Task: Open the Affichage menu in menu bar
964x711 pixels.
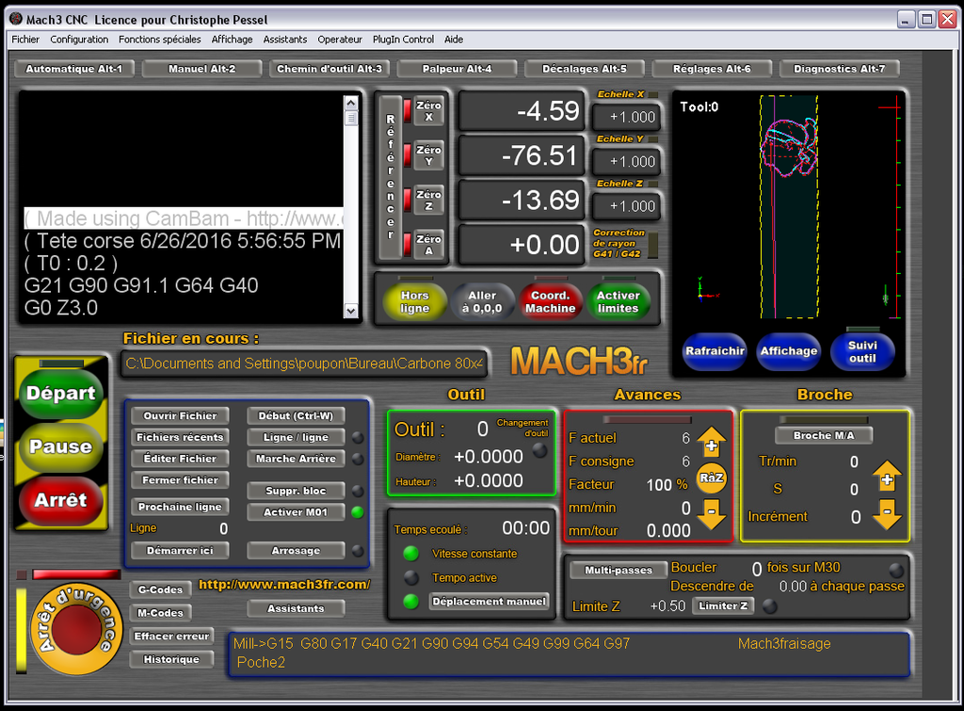Action: 232,40
